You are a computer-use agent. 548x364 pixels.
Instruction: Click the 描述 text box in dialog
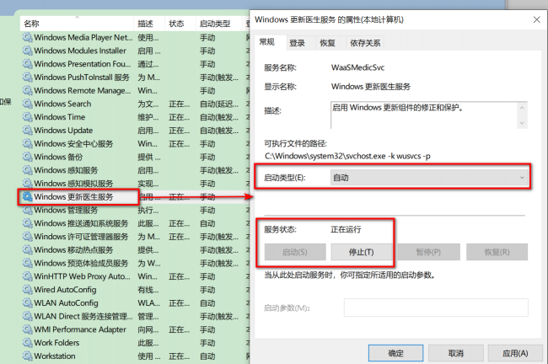click(423, 115)
